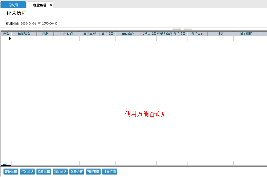
Task: Click the 红冲单据 button
Action: point(27,171)
